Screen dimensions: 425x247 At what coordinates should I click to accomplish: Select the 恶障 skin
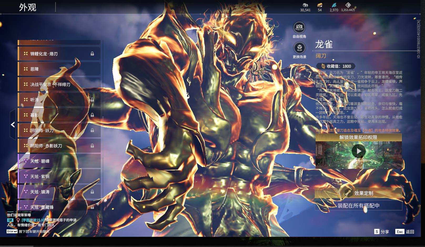click(x=59, y=69)
